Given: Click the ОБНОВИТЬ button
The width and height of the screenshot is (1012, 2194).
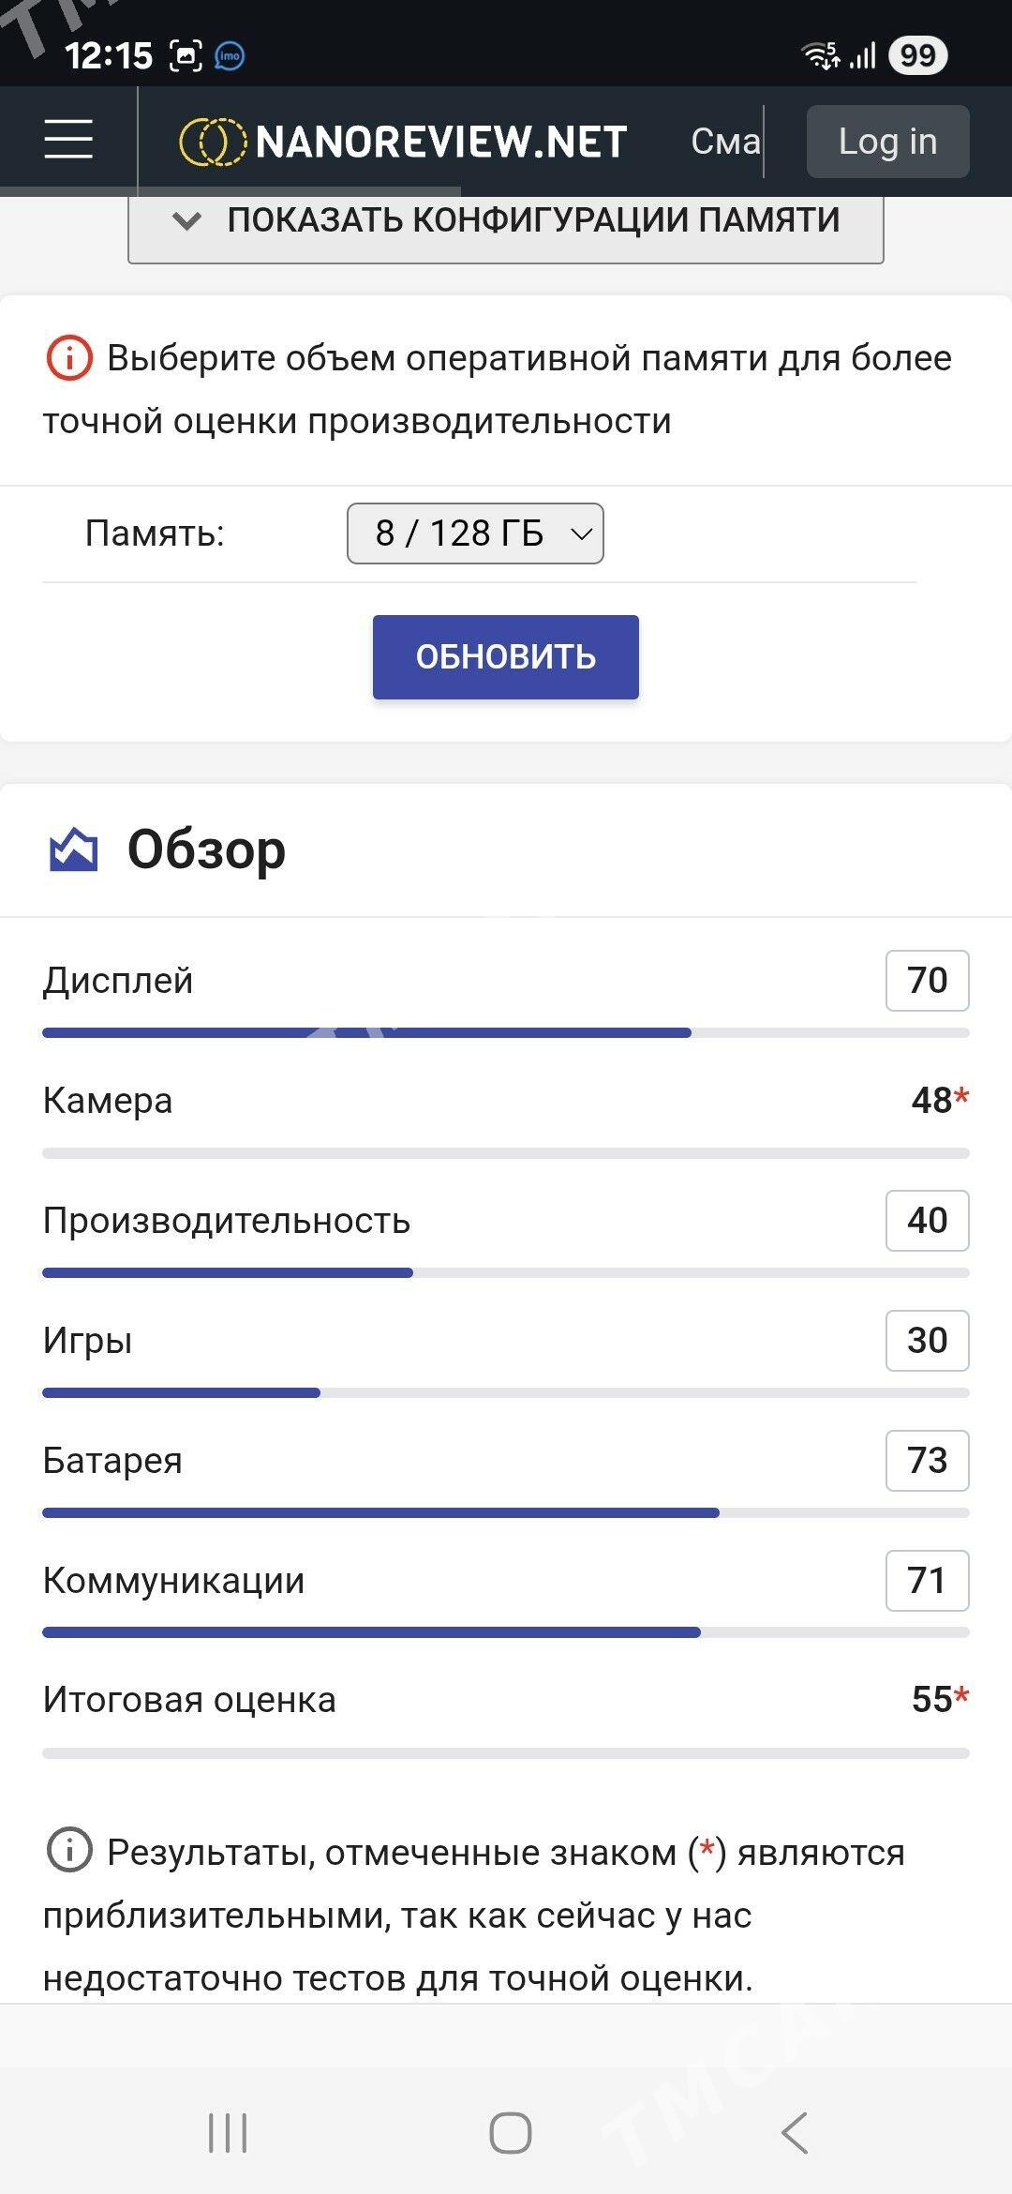Looking at the screenshot, I should click(x=506, y=657).
